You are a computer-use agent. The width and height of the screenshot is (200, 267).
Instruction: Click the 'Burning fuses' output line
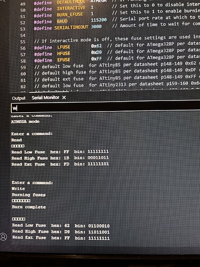pyautogui.click(x=29, y=195)
